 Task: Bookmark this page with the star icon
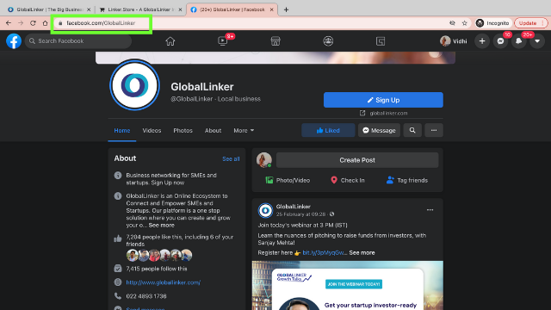465,23
